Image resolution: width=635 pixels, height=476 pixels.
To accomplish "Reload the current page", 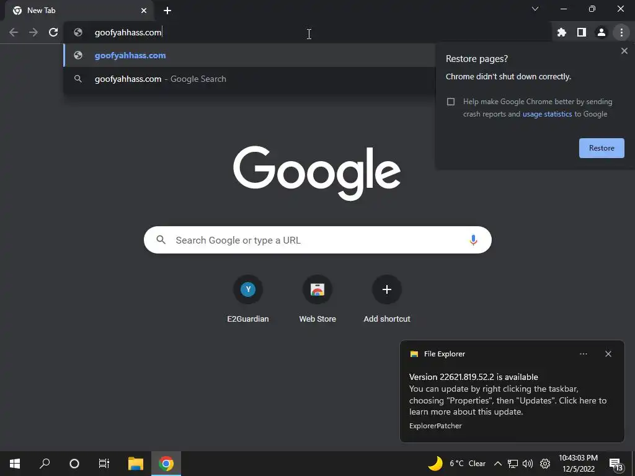I will click(53, 32).
